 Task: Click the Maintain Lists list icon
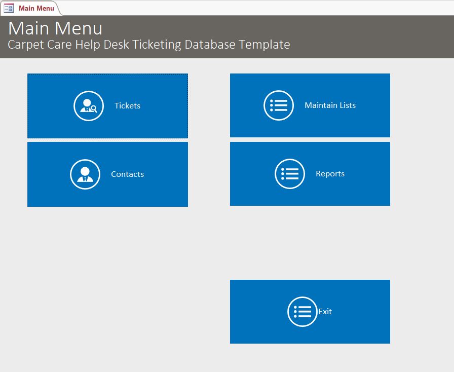point(279,105)
